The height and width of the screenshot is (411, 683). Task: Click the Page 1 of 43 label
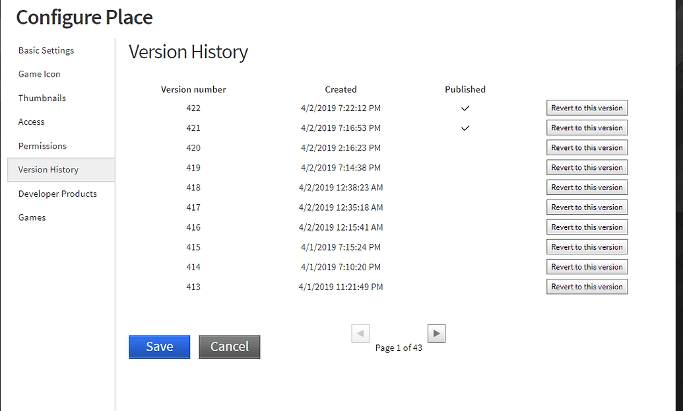click(399, 348)
